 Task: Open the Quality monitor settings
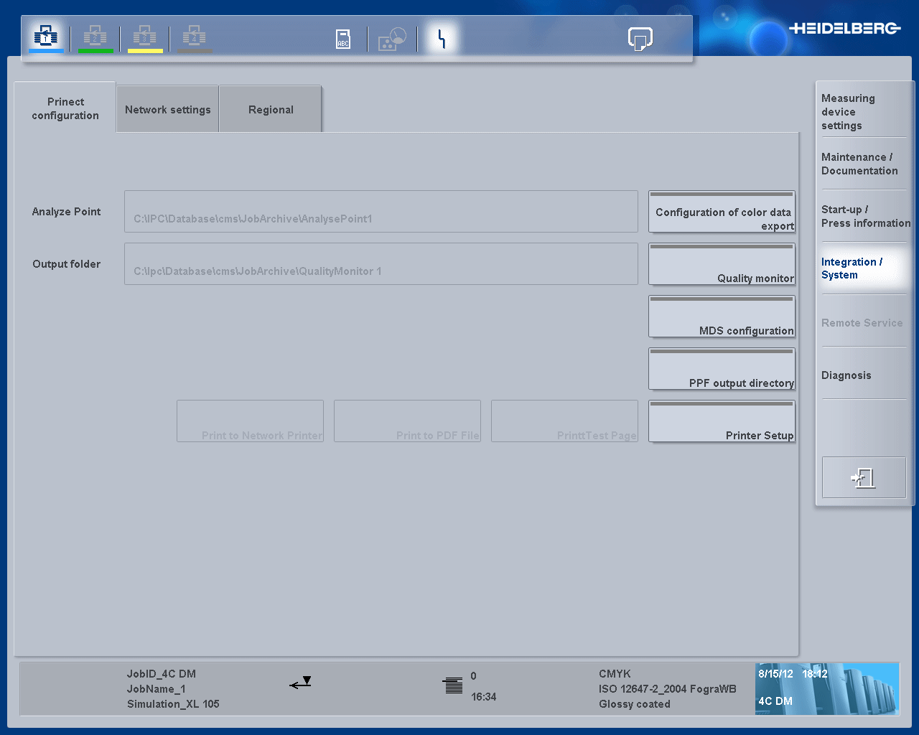point(722,264)
